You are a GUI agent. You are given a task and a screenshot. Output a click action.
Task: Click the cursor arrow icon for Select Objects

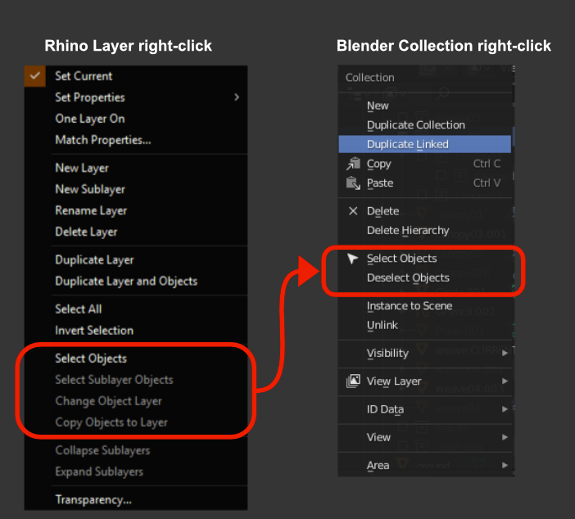coord(352,259)
